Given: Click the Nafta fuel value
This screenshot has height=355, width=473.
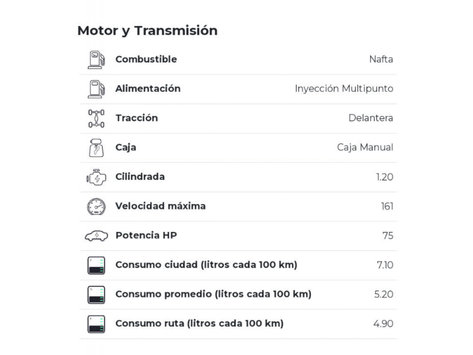Looking at the screenshot, I should coord(381,59).
